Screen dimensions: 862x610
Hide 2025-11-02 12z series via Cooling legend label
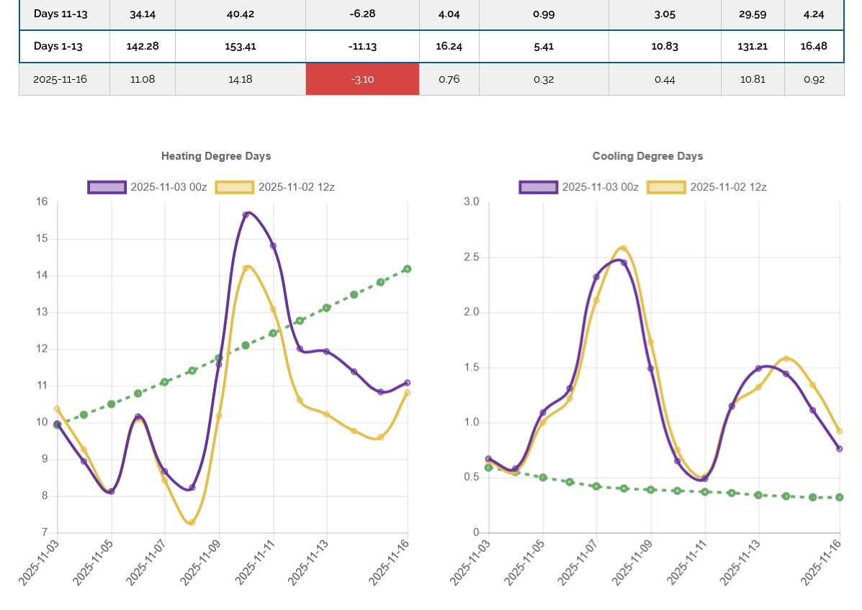(728, 187)
